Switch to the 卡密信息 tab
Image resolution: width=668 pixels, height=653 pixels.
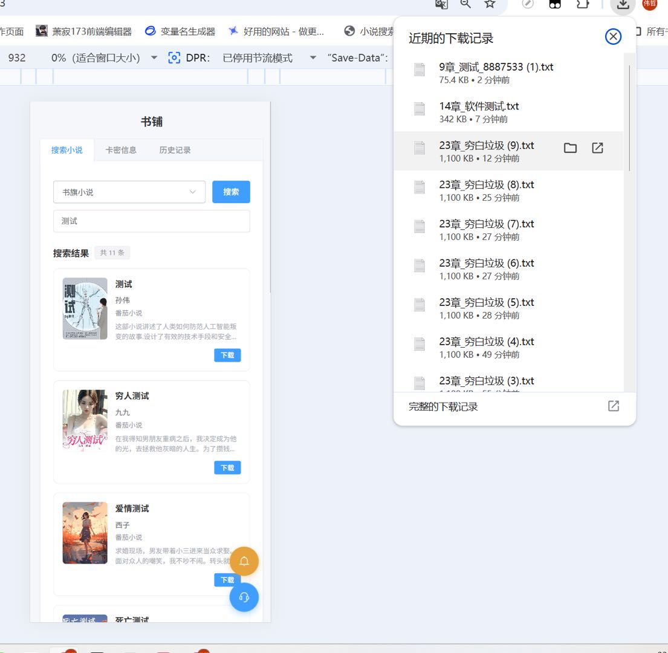pos(121,150)
